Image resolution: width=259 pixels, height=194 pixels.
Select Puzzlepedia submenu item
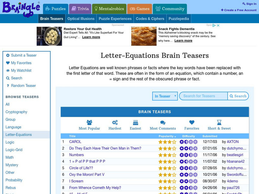click(179, 19)
